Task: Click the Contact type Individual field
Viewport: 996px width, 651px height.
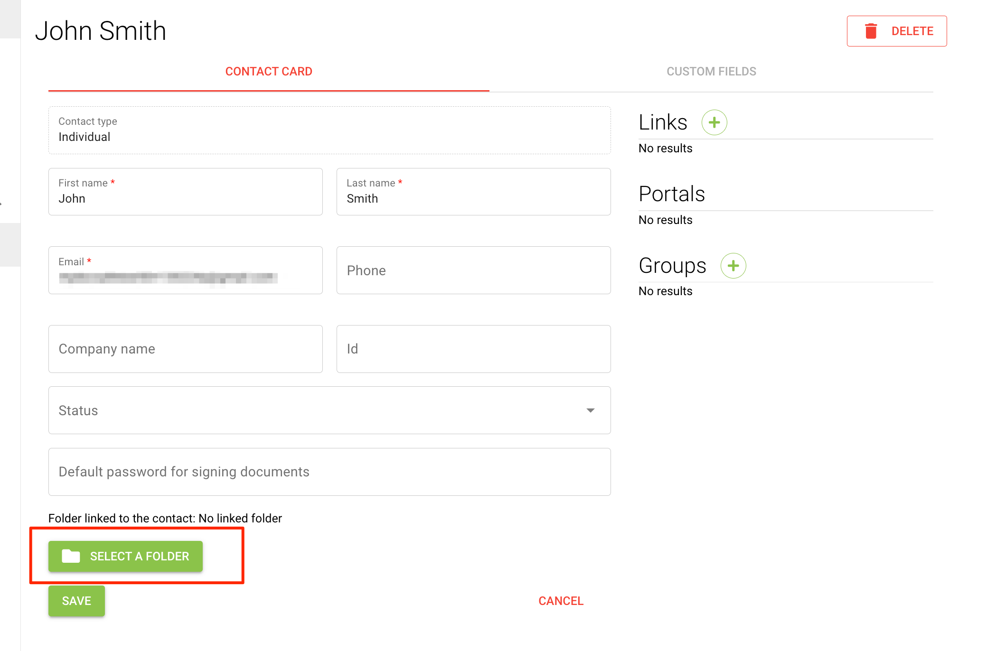Action: 329,130
